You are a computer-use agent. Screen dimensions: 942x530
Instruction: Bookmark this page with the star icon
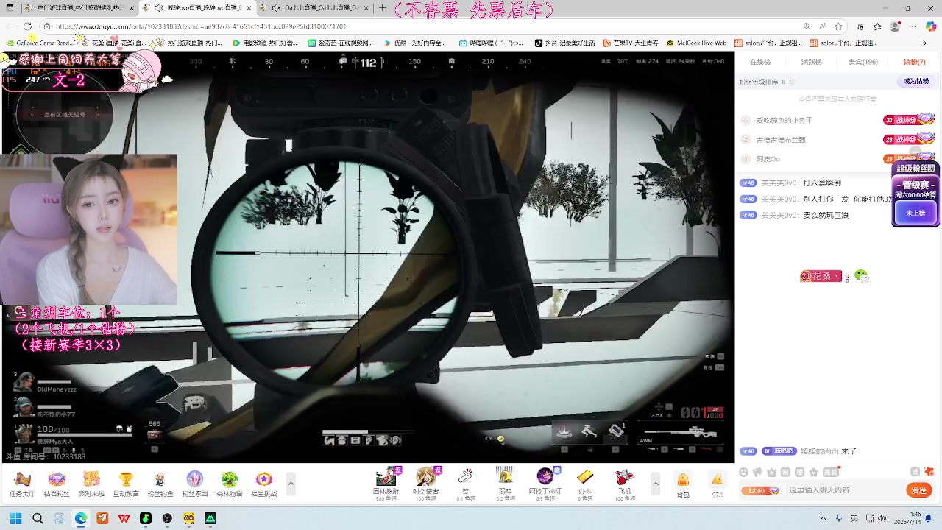[838, 26]
